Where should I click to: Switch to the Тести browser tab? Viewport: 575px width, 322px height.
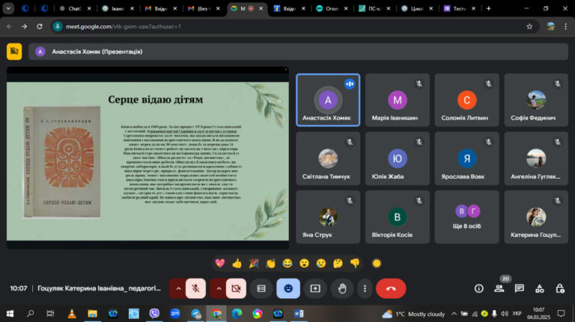[460, 8]
